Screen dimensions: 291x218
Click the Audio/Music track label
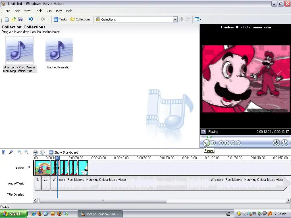tap(16, 183)
